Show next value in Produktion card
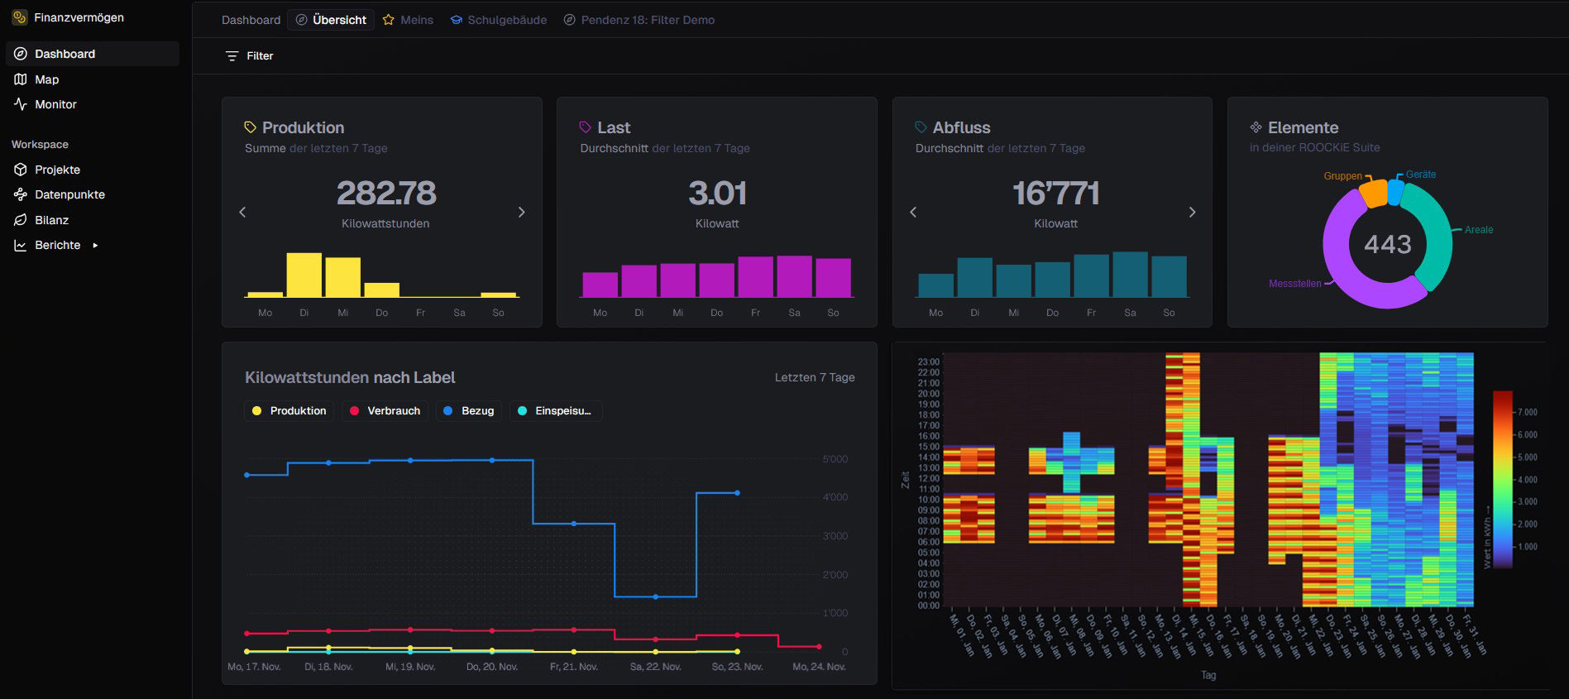This screenshot has height=699, width=1569. 521,213
